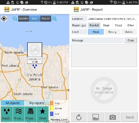Zoom in with the plus magnifier
This screenshot has height=123, width=139.
click(x=54, y=19)
